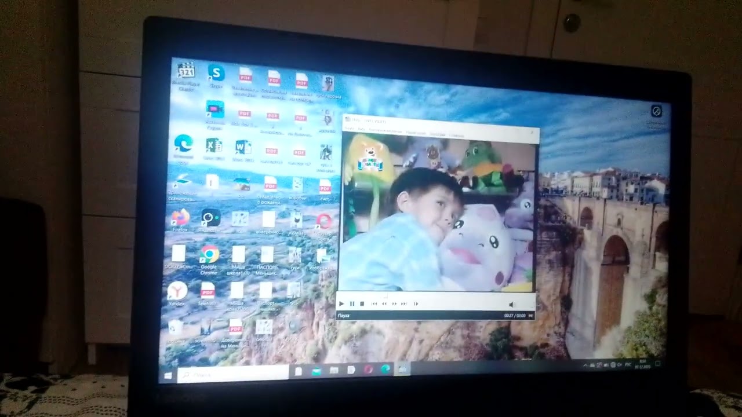Screen dimensions: 742x417
Task: Open the Windows Start menu
Action: pos(168,375)
